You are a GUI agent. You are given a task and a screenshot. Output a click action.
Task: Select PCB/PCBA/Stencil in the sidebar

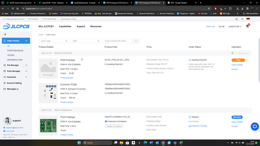pos(15,50)
